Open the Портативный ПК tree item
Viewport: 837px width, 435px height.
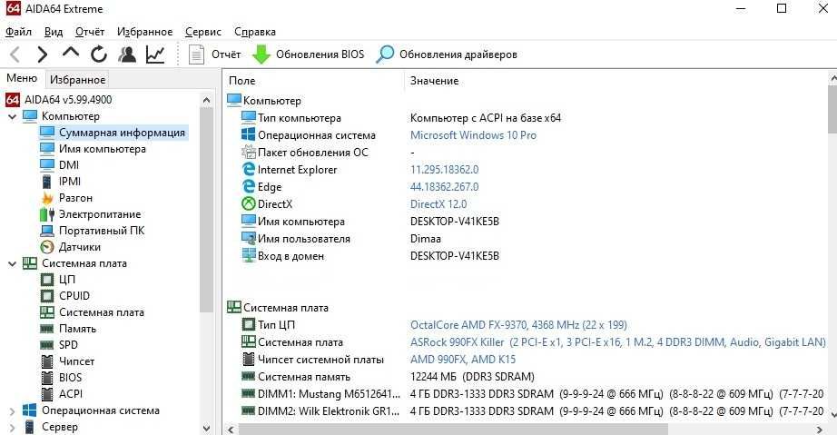(92, 231)
